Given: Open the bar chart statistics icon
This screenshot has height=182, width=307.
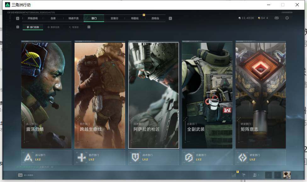Looking at the screenshot, I should tap(234, 175).
